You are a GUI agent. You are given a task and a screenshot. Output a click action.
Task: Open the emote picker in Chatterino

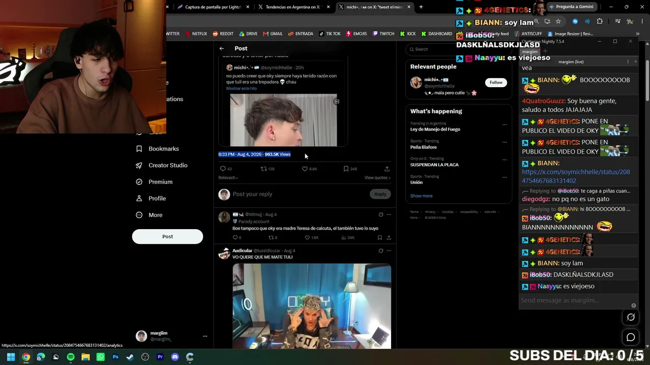point(633,306)
